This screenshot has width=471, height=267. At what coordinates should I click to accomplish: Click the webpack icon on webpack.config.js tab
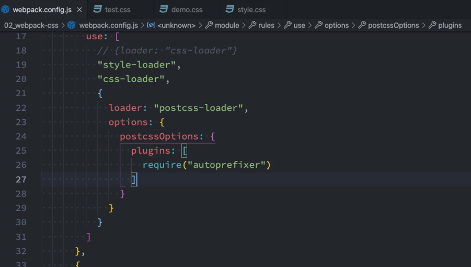click(x=5, y=9)
